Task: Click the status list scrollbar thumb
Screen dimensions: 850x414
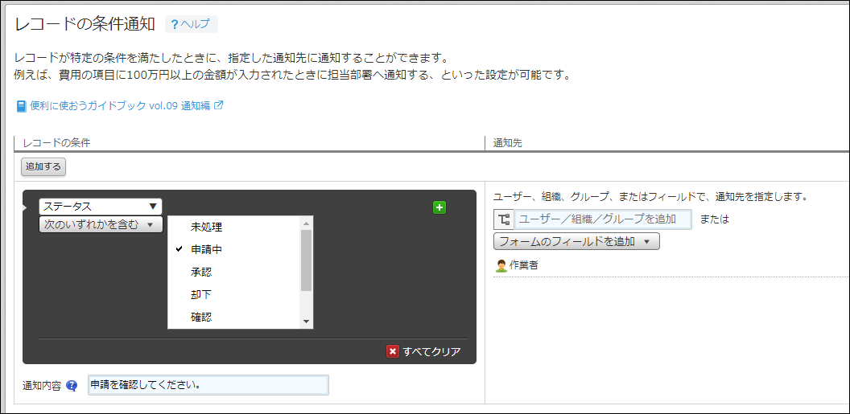Action: (307, 260)
